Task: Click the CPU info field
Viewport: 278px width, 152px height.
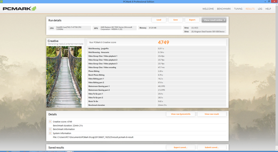Action: 70,28
